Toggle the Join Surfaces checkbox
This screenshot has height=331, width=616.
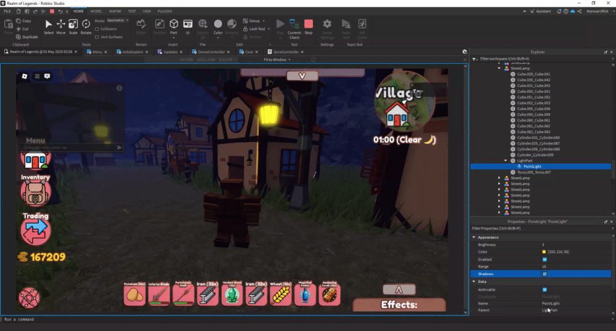[97, 37]
